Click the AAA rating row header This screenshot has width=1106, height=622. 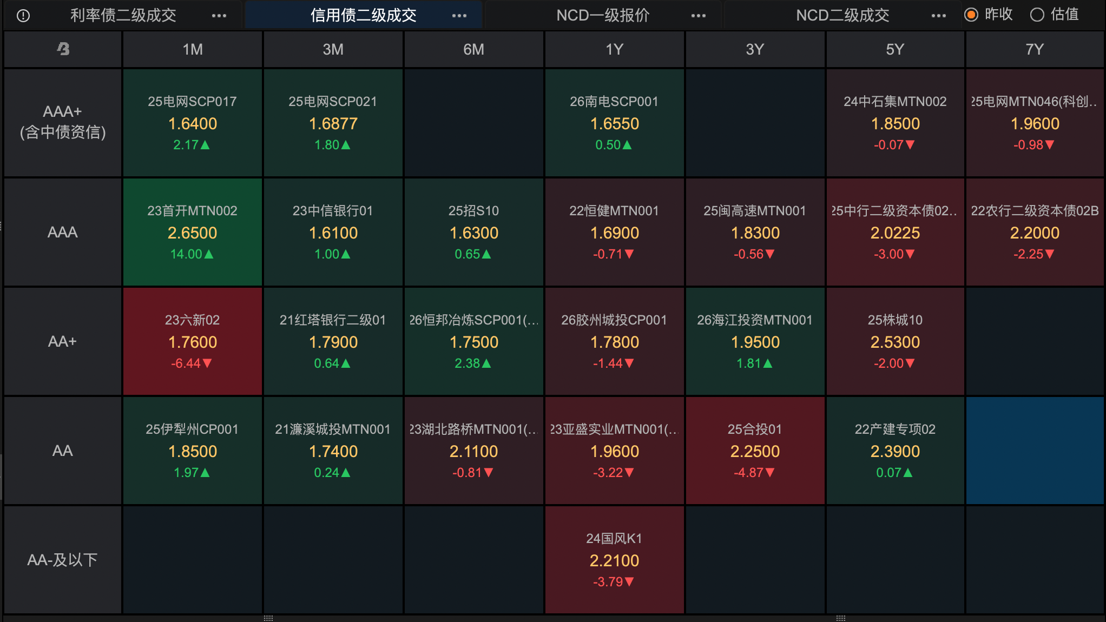coord(63,232)
